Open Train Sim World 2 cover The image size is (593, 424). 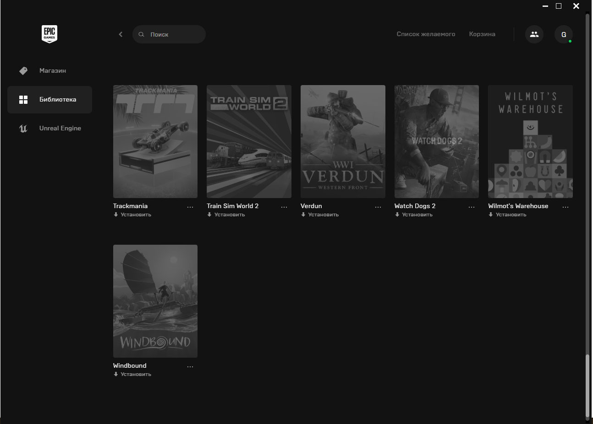pyautogui.click(x=249, y=141)
